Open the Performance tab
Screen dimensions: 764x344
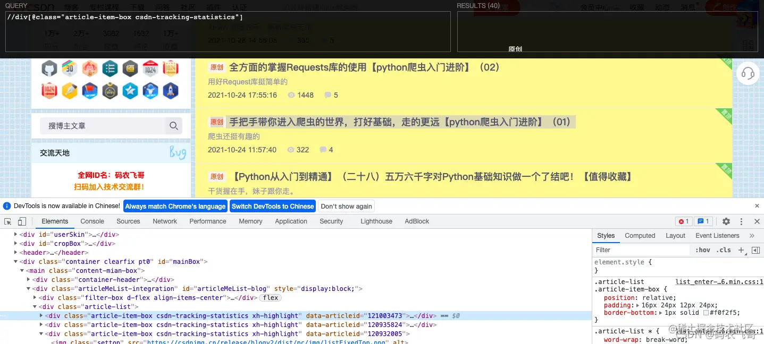208,221
